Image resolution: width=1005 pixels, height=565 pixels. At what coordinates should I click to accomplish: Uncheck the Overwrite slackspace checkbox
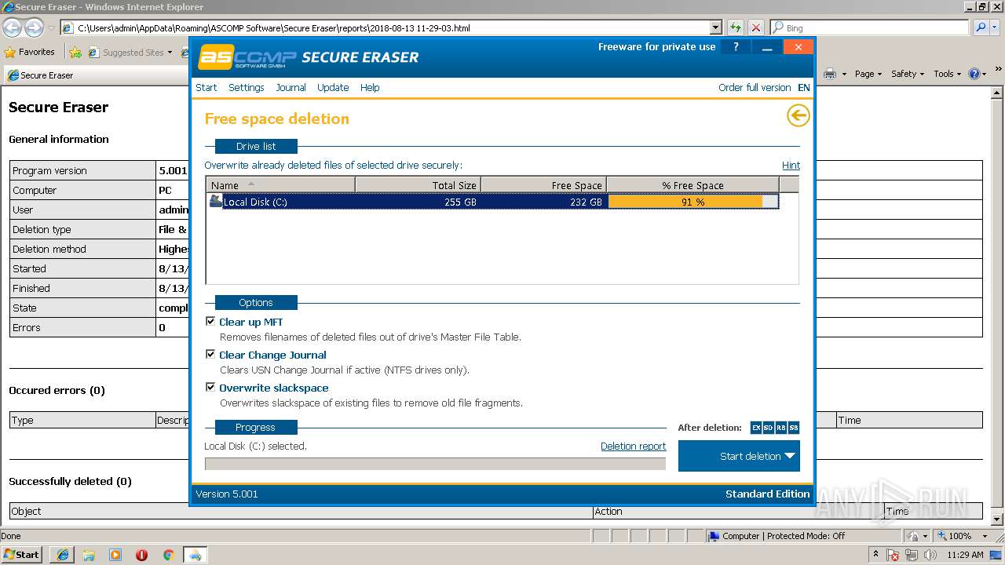(x=210, y=387)
